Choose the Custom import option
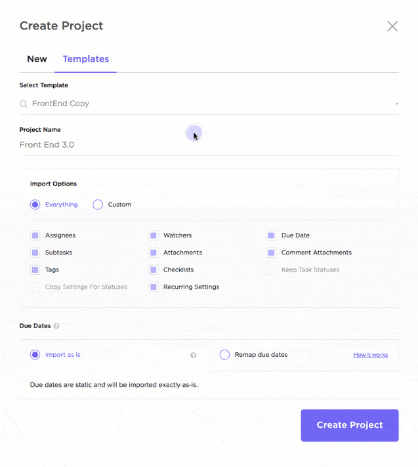The width and height of the screenshot is (418, 467). [98, 205]
